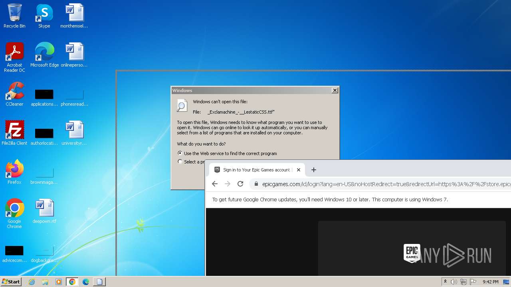Click Chrome's forward navigation arrow
The height and width of the screenshot is (287, 511).
pyautogui.click(x=228, y=184)
